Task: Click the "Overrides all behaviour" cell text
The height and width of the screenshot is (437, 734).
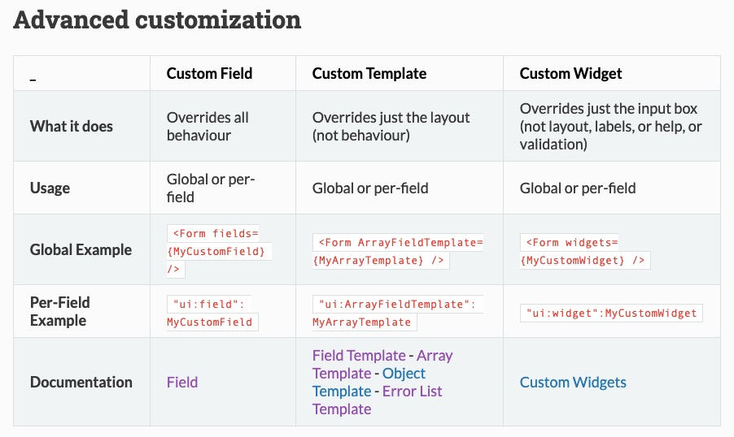Action: (x=208, y=126)
